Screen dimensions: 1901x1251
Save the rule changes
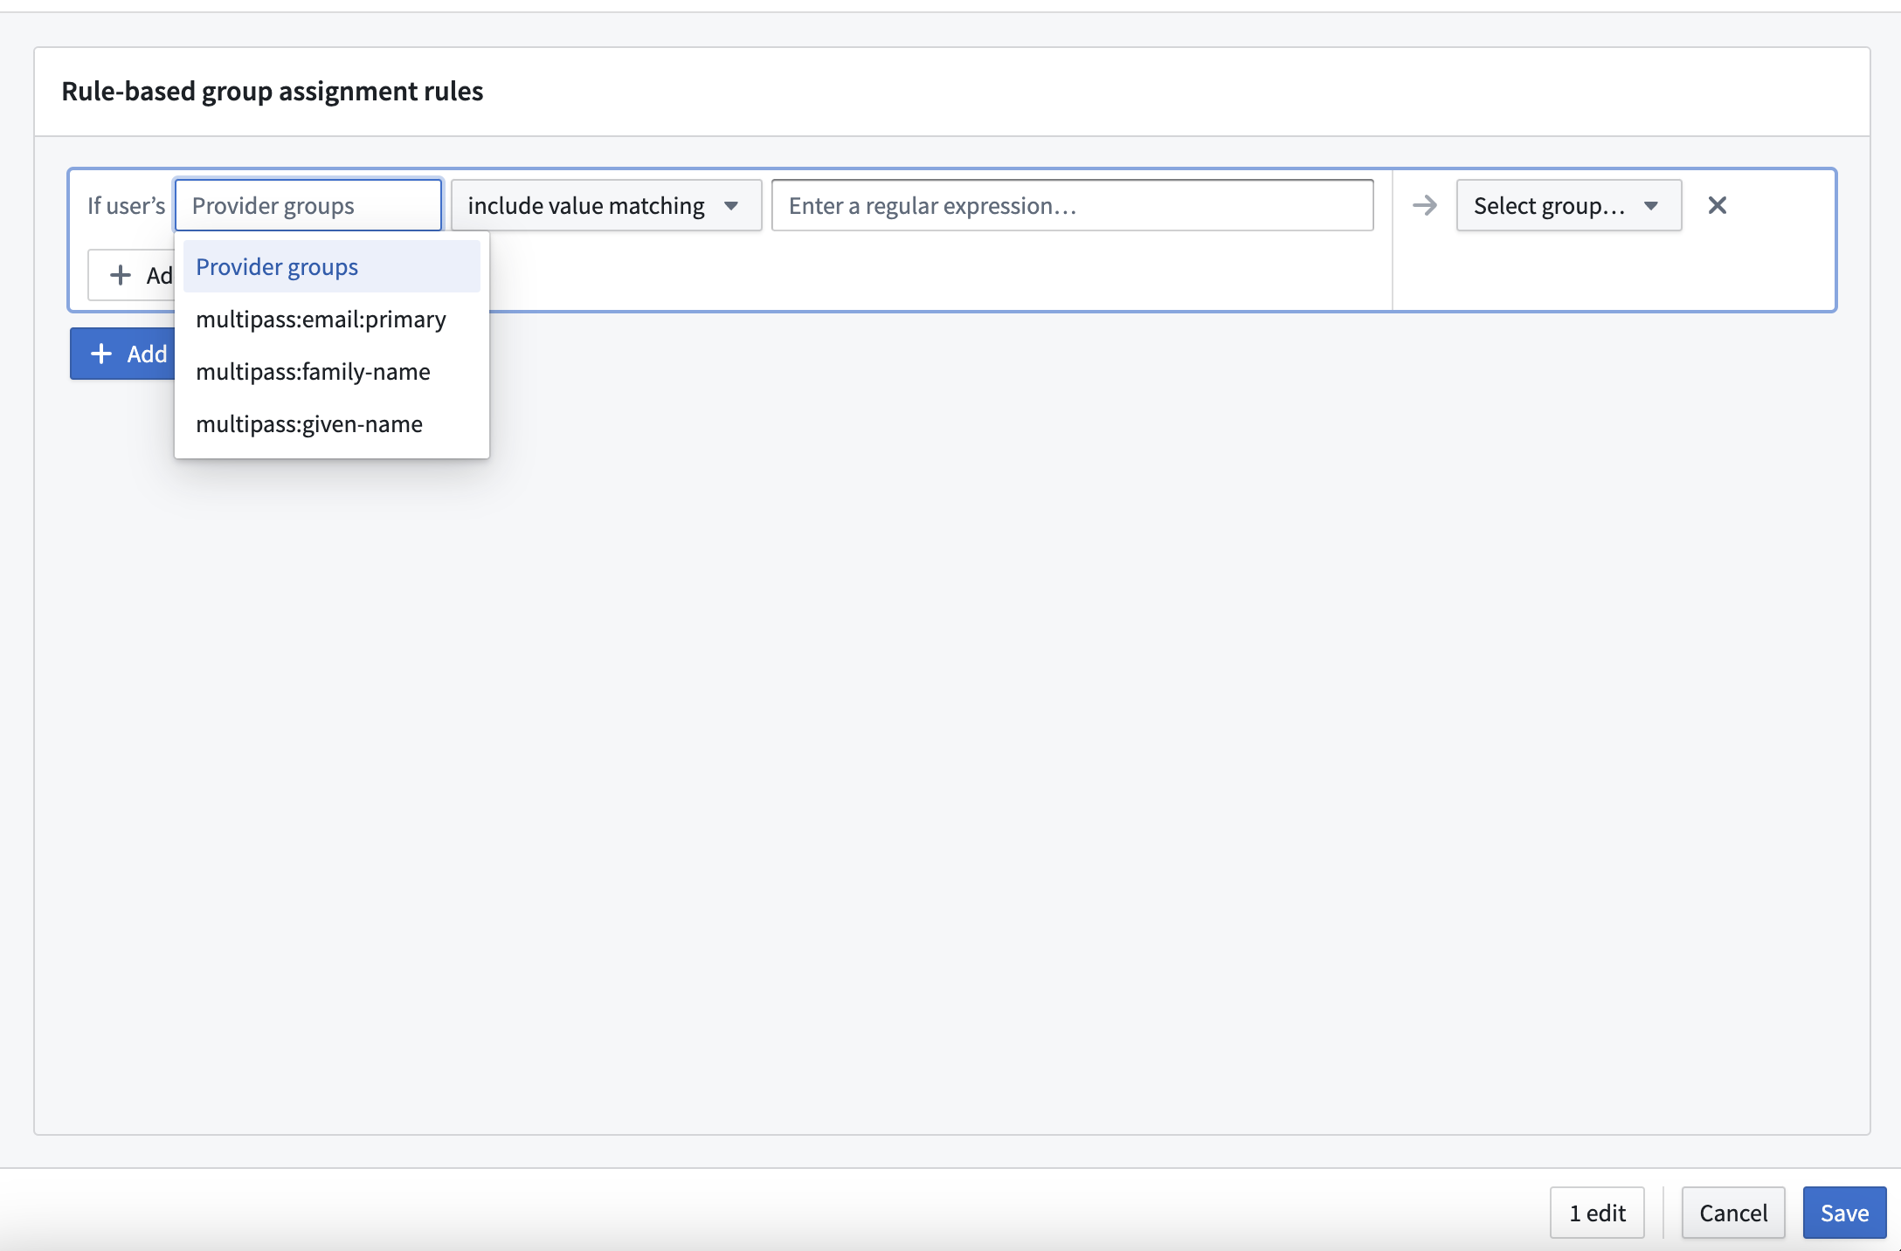[x=1844, y=1213]
